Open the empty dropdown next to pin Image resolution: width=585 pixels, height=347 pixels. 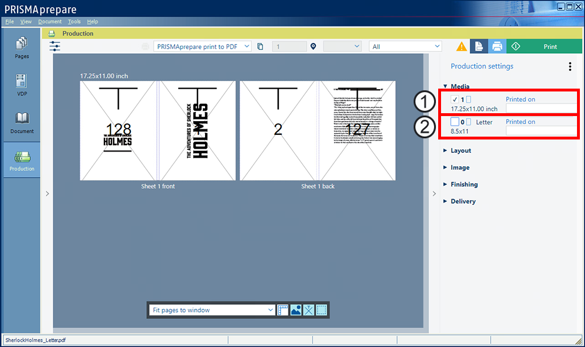pyautogui.click(x=342, y=46)
